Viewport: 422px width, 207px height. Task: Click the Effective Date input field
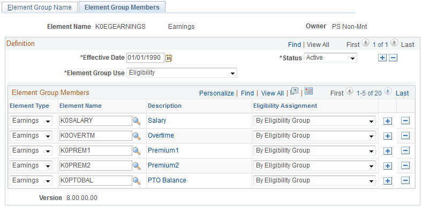145,58
